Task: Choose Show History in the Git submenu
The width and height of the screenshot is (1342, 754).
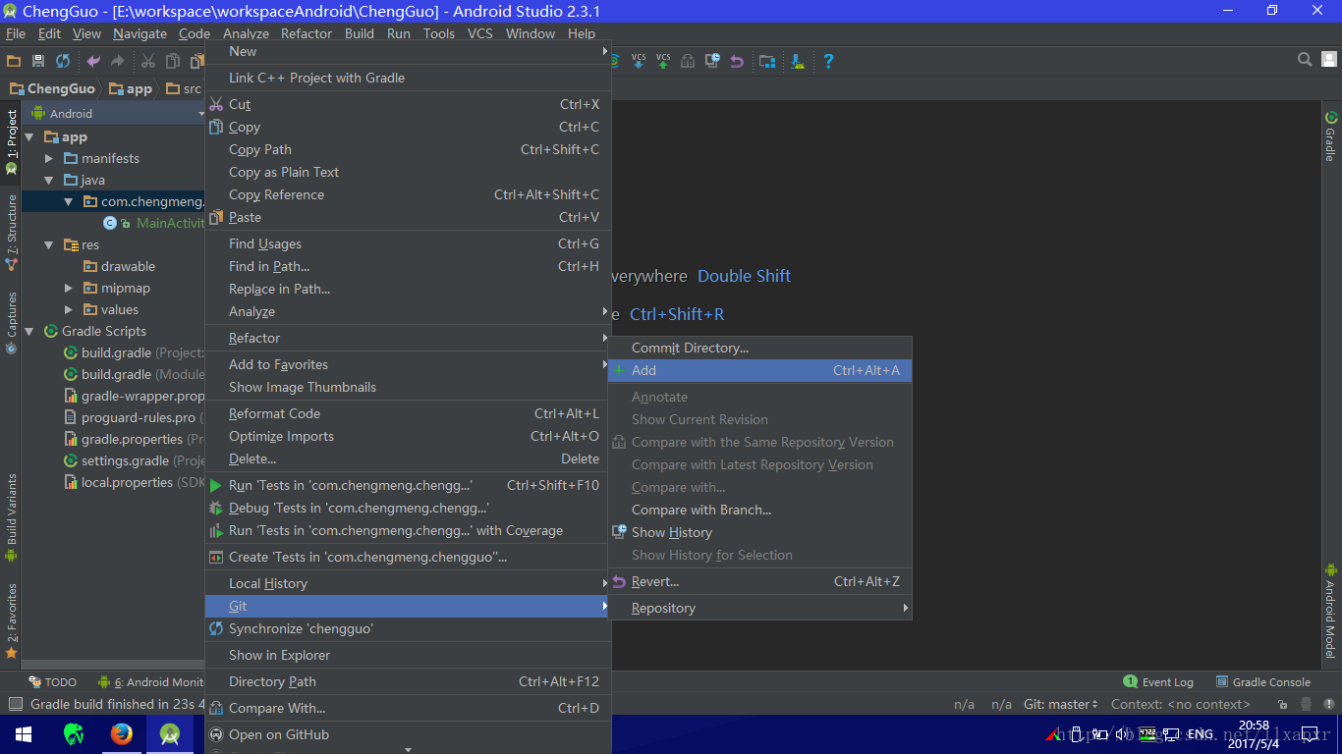Action: tap(760, 532)
